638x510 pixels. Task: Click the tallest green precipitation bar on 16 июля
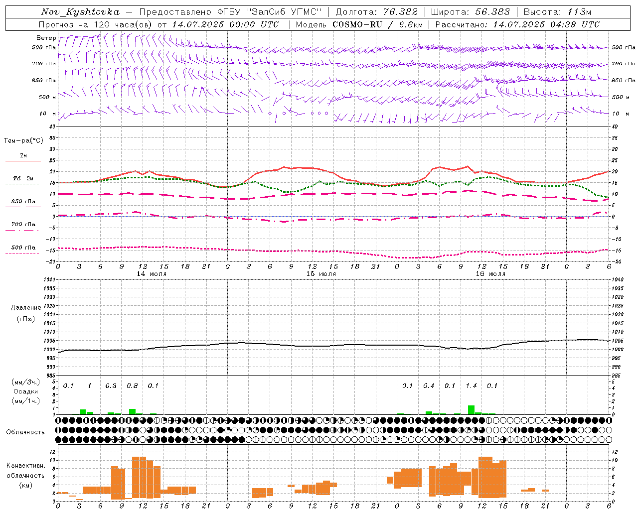(471, 410)
